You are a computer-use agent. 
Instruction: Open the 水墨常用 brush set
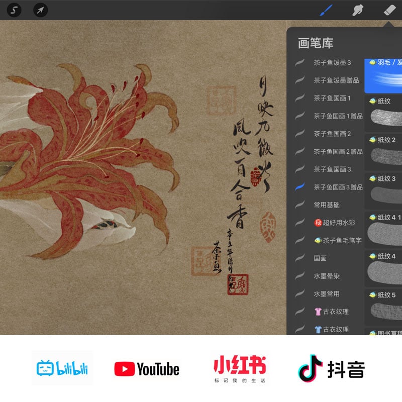327,294
